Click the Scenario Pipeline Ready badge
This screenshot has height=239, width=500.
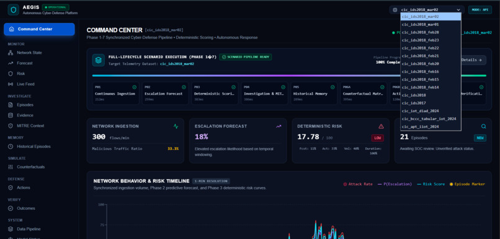(246, 57)
